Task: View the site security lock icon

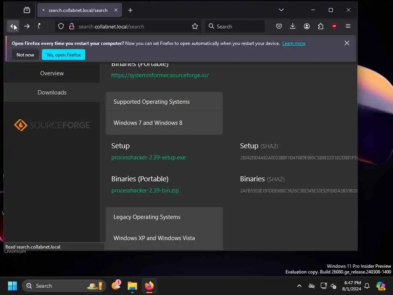Action: click(72, 27)
